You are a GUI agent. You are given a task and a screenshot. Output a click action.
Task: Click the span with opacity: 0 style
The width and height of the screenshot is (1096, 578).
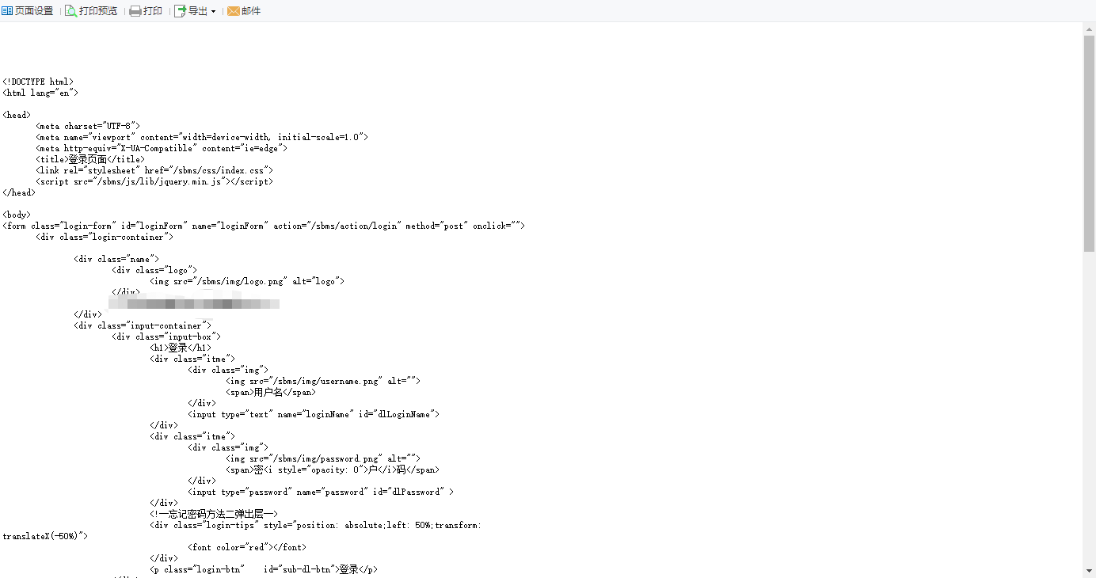[x=333, y=470]
